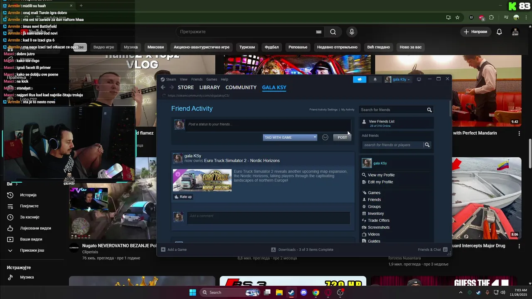Show hidden system tray icons
Screen dimensions: 532x299
(461, 292)
